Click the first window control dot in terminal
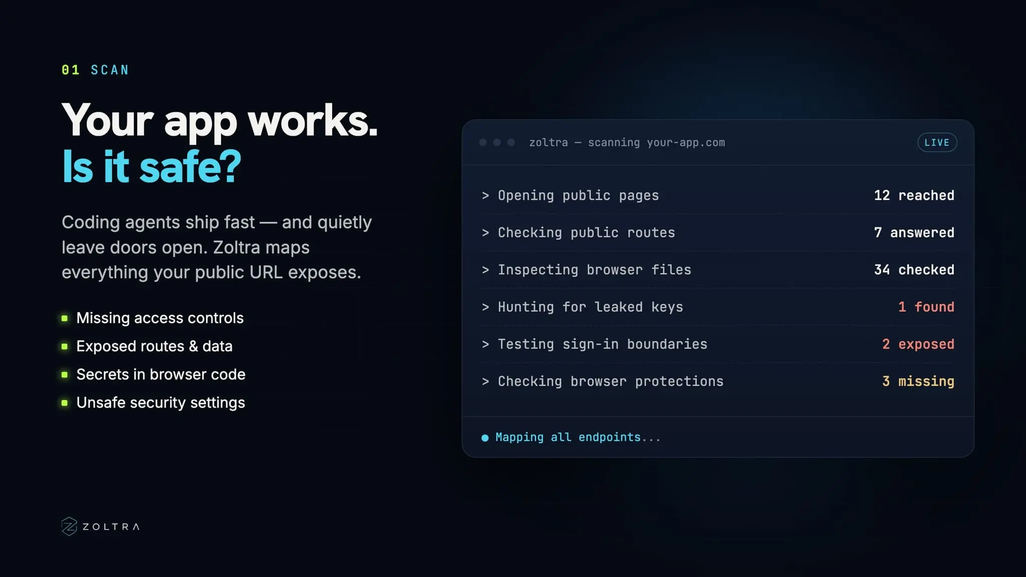The image size is (1026, 577). coord(483,143)
